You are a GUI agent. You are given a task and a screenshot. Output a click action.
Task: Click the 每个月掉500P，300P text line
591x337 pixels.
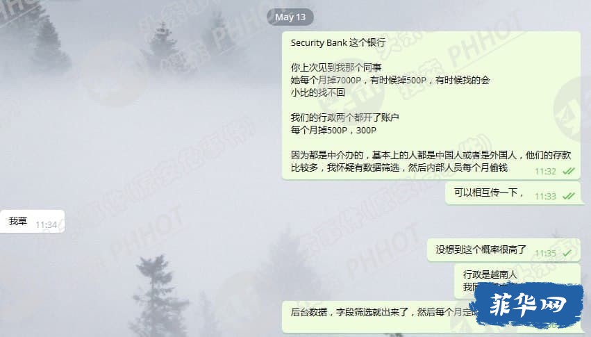point(333,130)
